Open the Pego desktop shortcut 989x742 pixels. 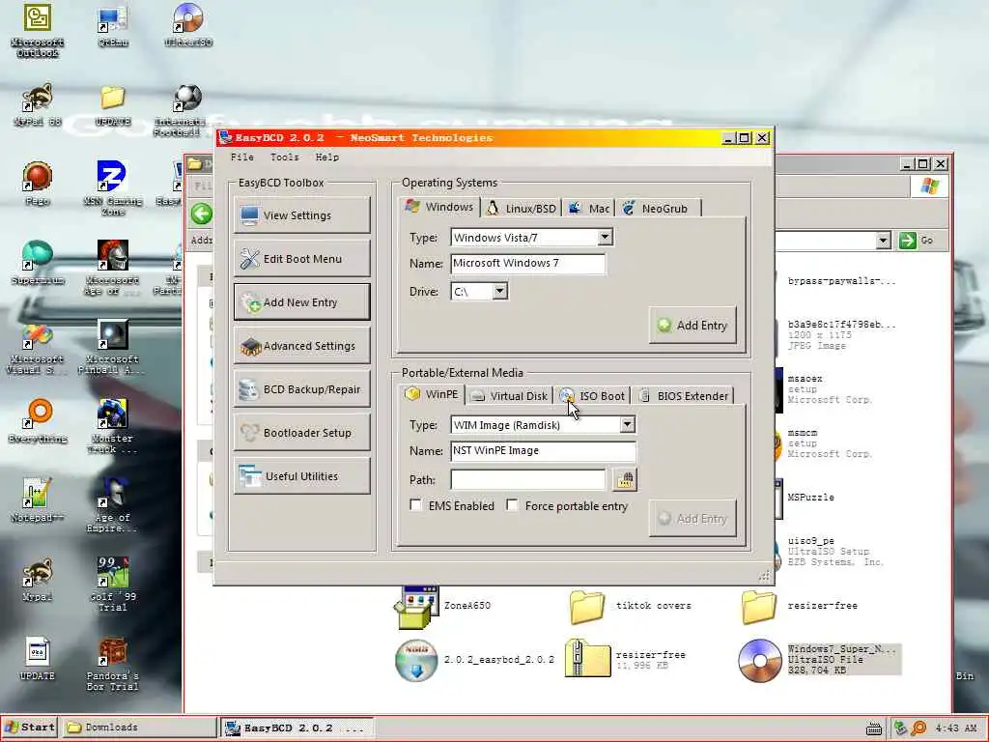coord(38,184)
